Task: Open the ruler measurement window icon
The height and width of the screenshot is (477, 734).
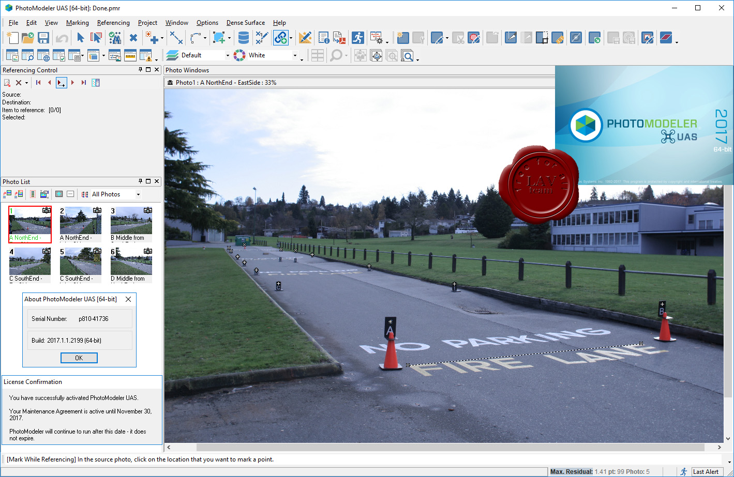Action: pyautogui.click(x=130, y=55)
